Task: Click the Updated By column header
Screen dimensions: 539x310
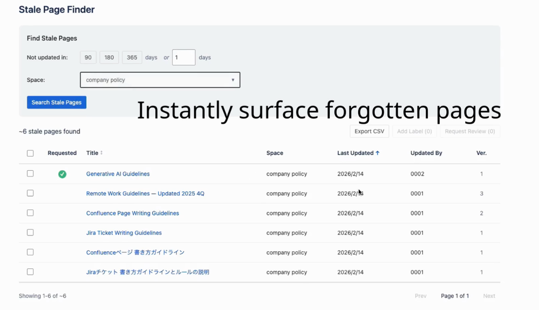Action: [x=426, y=153]
